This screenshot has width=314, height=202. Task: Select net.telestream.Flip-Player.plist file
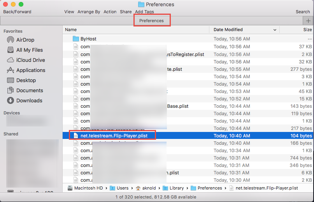point(114,135)
